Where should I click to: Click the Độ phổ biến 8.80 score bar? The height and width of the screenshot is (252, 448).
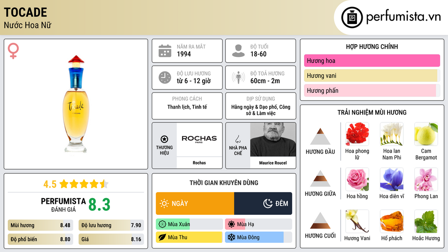(40, 239)
